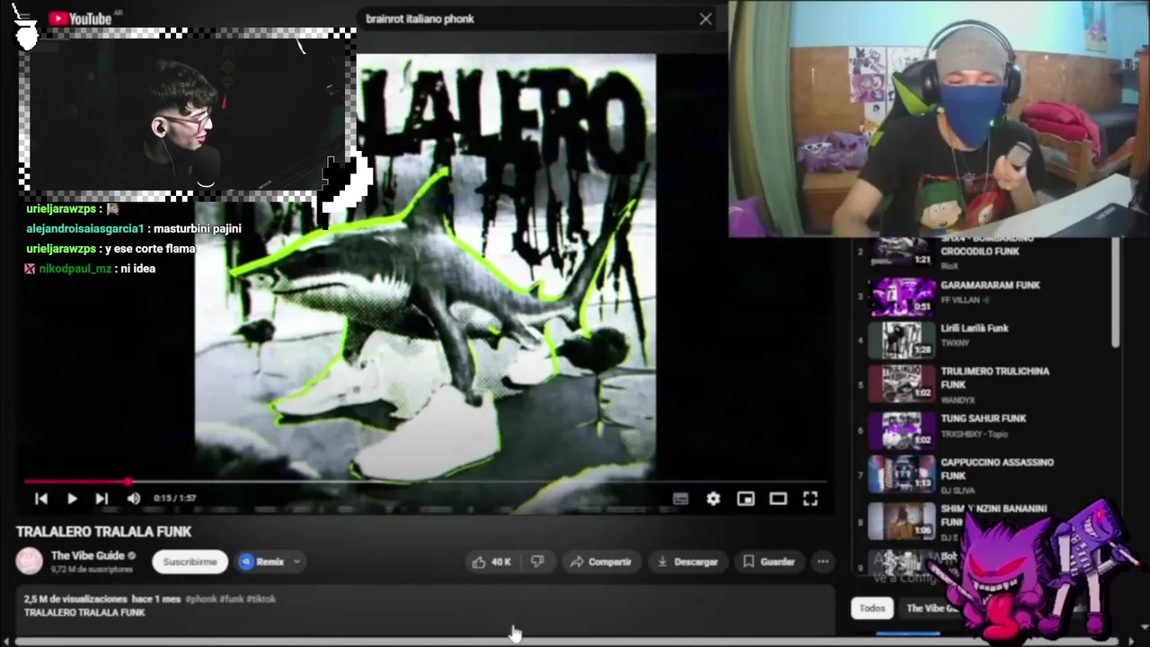
Task: Toggle subtitles in the player
Action: [x=680, y=499]
